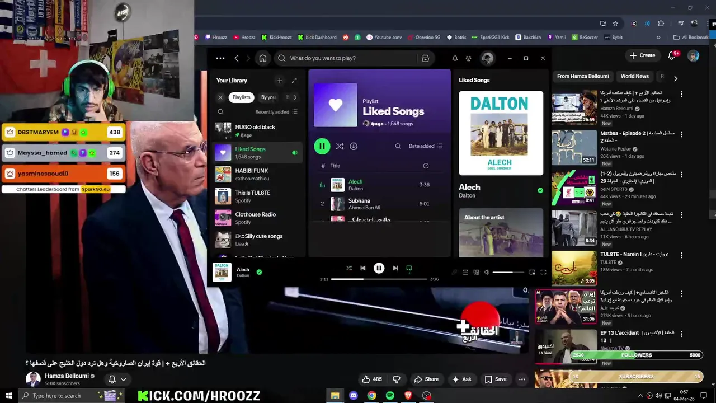Toggle repeat mode in player bar
The width and height of the screenshot is (716, 403).
tap(409, 269)
